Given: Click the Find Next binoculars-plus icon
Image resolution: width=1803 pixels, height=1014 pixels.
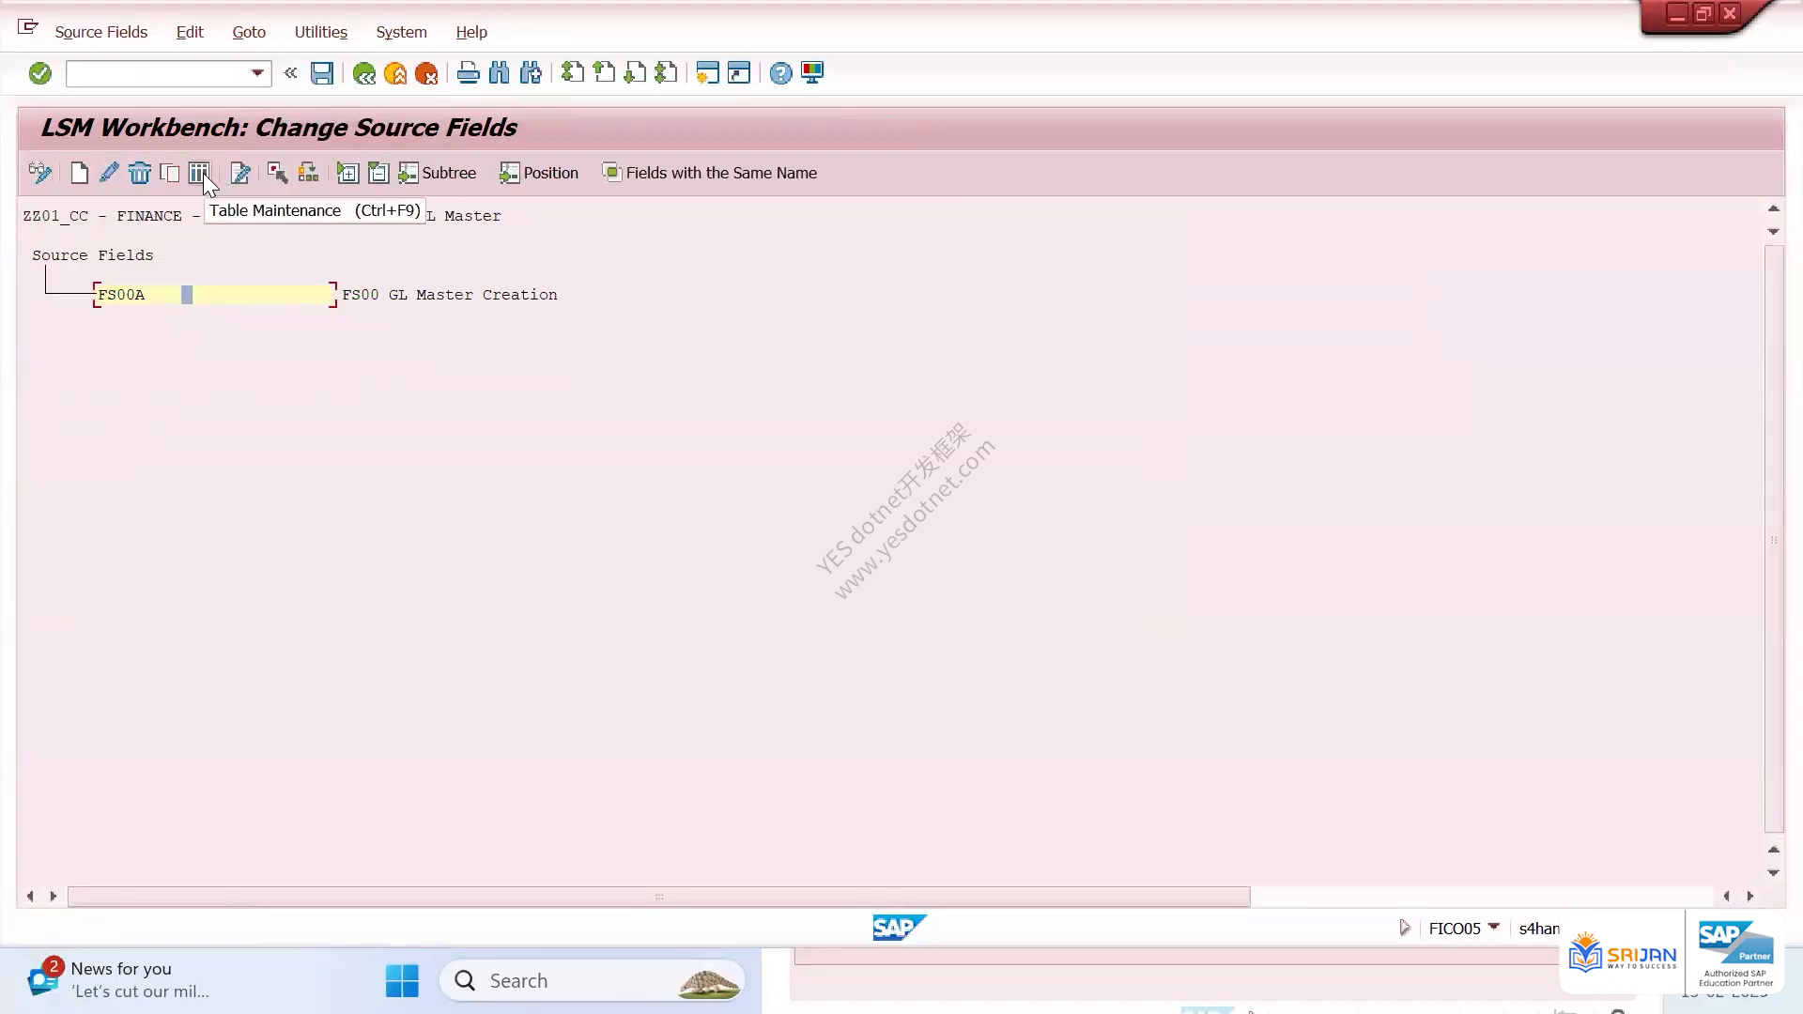Looking at the screenshot, I should [531, 73].
